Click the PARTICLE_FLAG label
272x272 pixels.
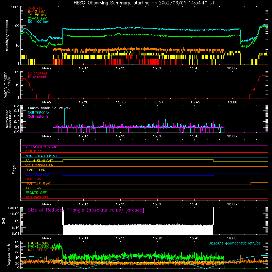tap(38, 184)
